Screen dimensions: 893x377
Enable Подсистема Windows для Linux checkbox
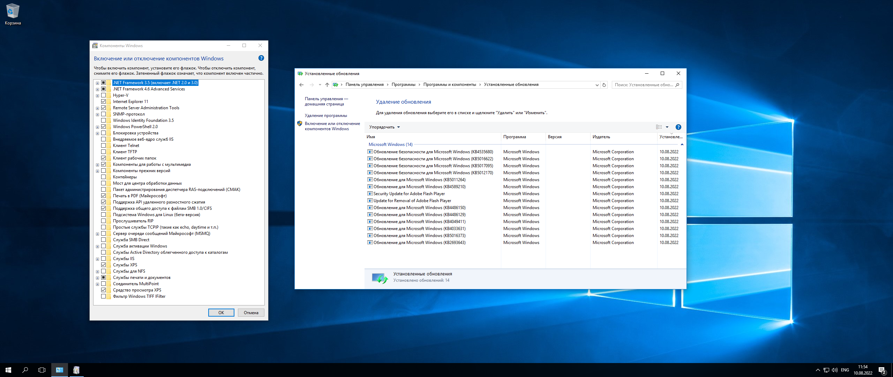point(104,215)
